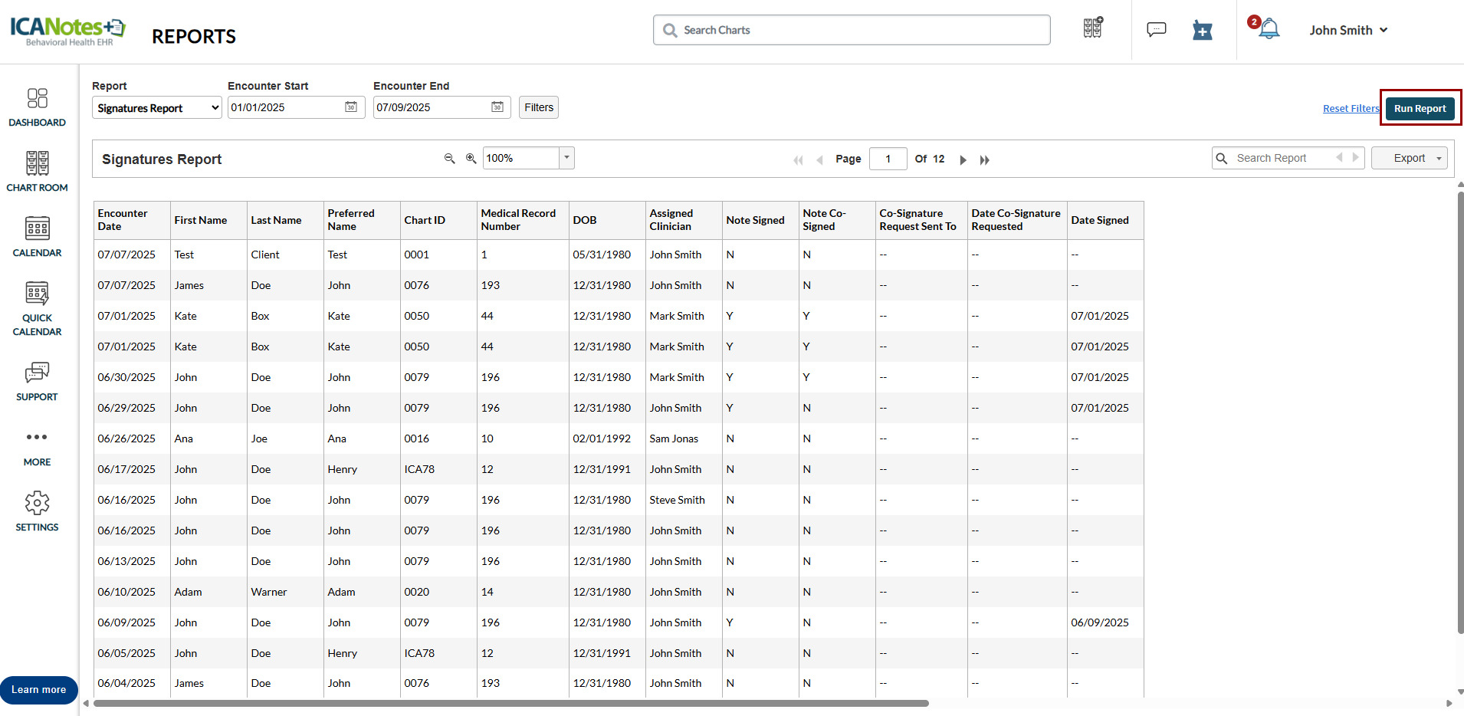The height and width of the screenshot is (716, 1464).
Task: Open the Dashboard from the sidebar
Action: (37, 107)
